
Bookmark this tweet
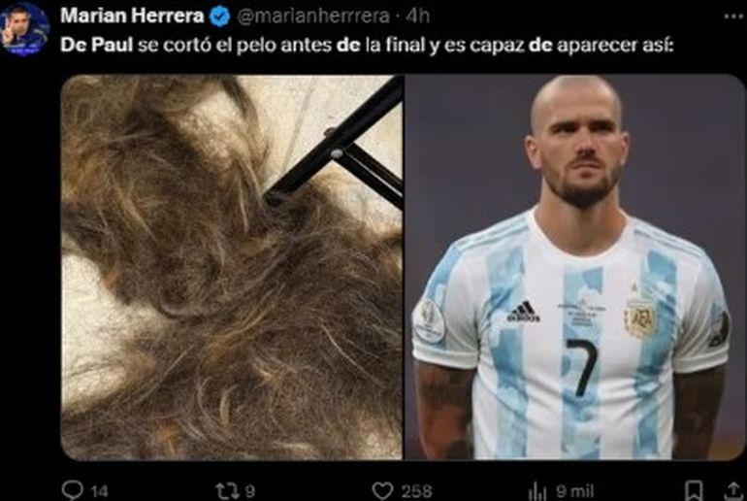pyautogui.click(x=694, y=490)
